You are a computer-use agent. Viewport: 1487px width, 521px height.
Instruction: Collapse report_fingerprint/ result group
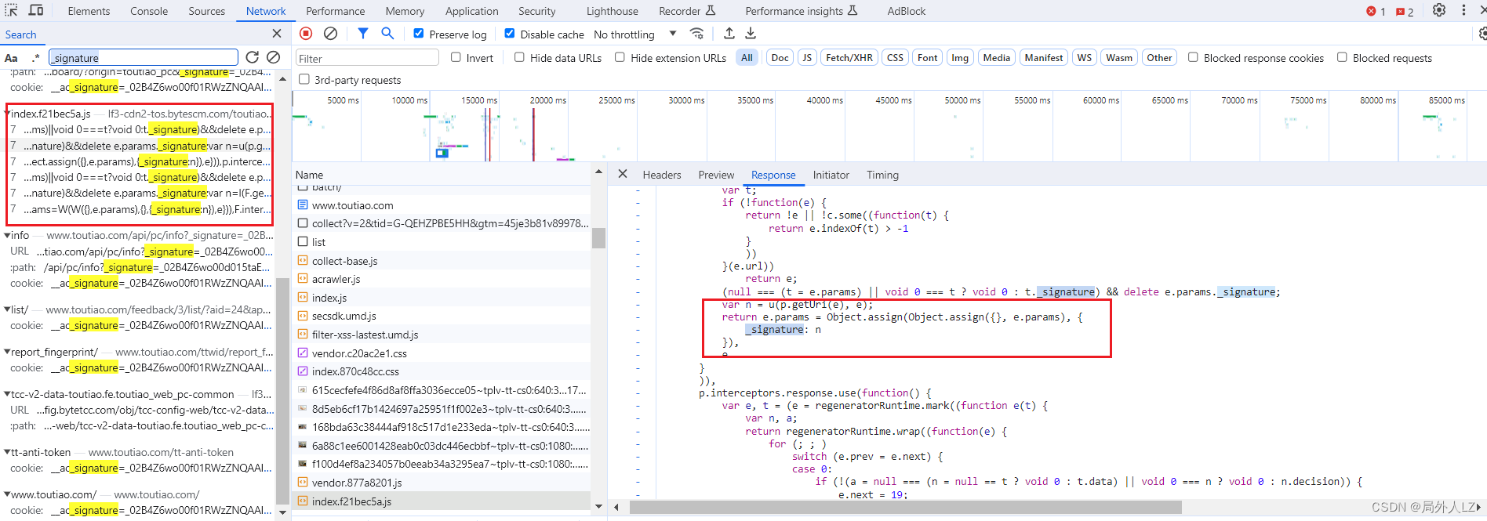(7, 352)
